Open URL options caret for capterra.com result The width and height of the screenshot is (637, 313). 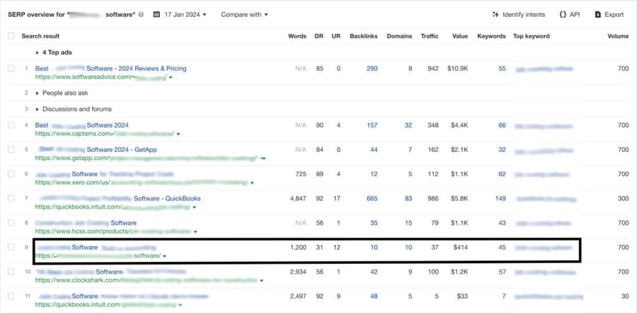(179, 134)
